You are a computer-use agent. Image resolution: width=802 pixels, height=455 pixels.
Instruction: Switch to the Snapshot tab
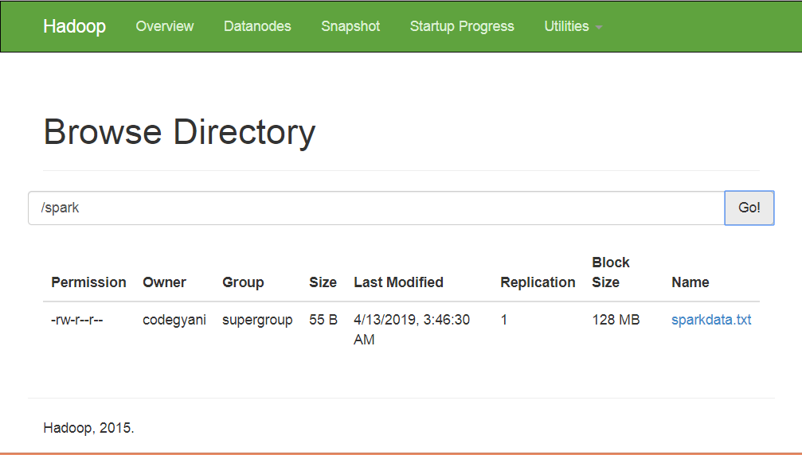coord(350,26)
